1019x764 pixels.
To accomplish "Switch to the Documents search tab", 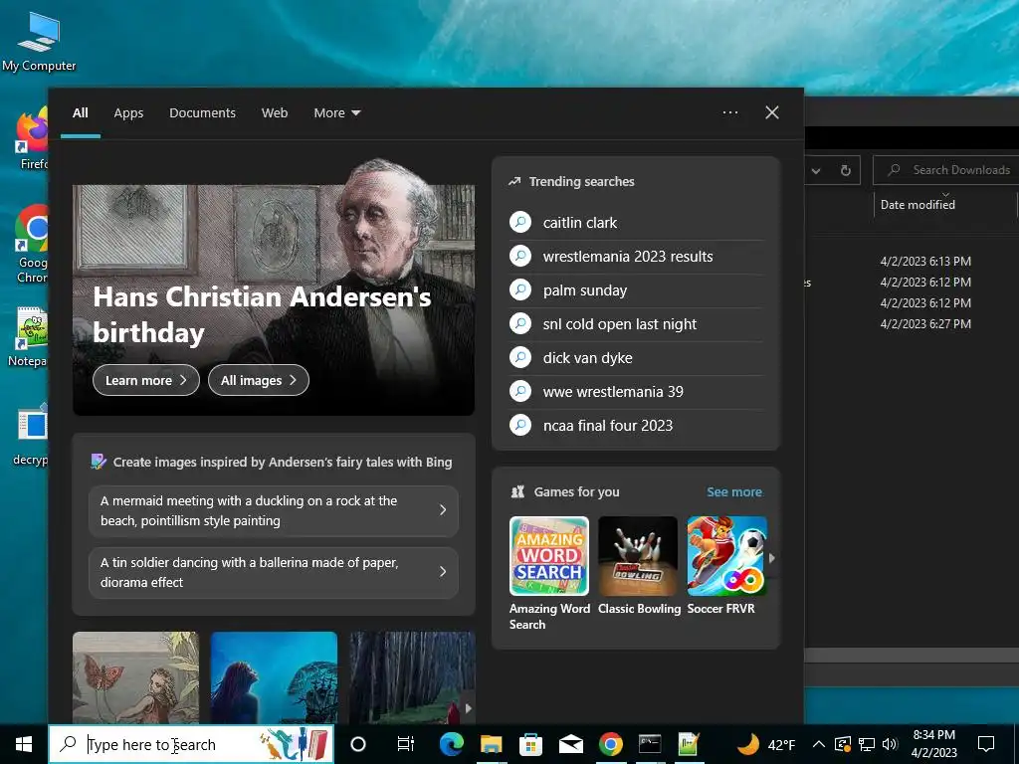I will 202,113.
